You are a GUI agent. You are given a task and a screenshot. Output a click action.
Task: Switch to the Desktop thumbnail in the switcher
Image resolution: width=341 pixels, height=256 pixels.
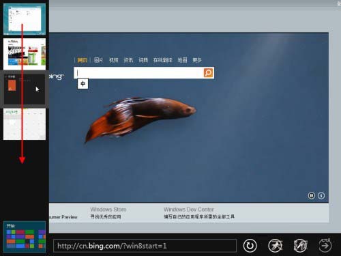25,19
